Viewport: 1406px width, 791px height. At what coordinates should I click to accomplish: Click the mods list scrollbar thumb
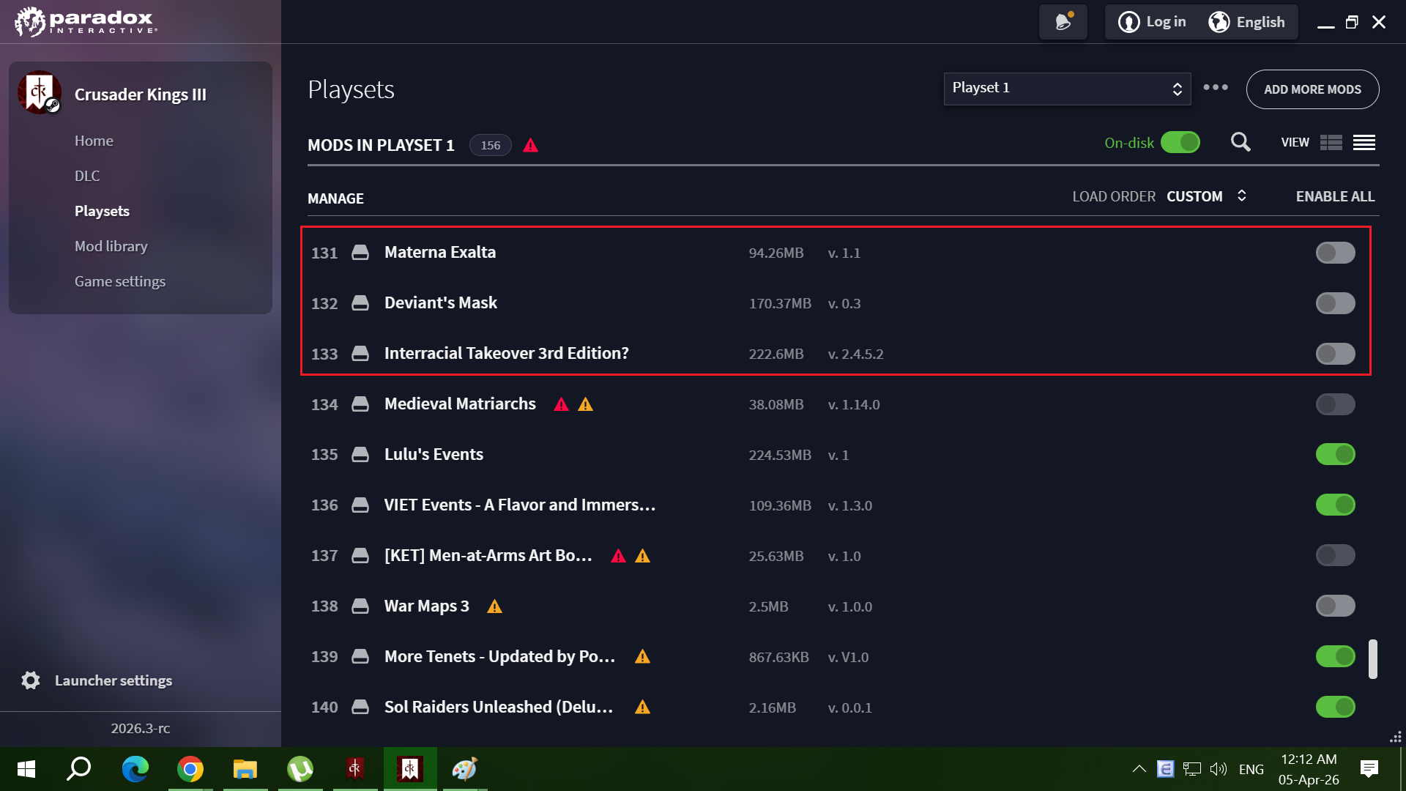[x=1373, y=659]
